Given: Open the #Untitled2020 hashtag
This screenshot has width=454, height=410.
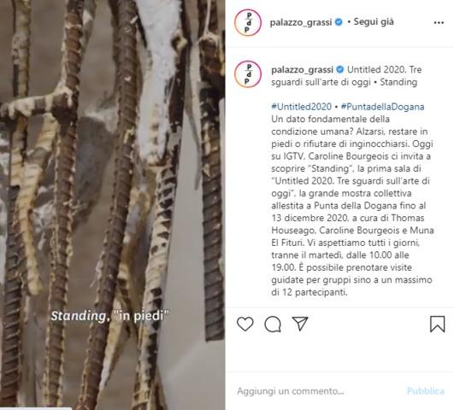Looking at the screenshot, I should [301, 107].
